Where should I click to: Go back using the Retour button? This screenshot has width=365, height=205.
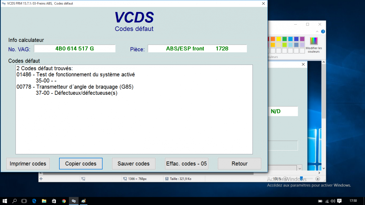tap(239, 164)
